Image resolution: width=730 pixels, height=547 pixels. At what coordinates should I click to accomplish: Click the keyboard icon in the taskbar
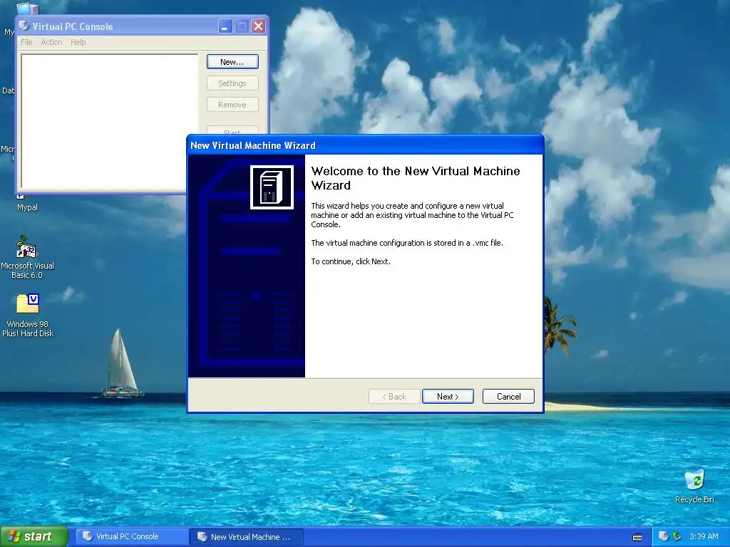click(x=637, y=537)
